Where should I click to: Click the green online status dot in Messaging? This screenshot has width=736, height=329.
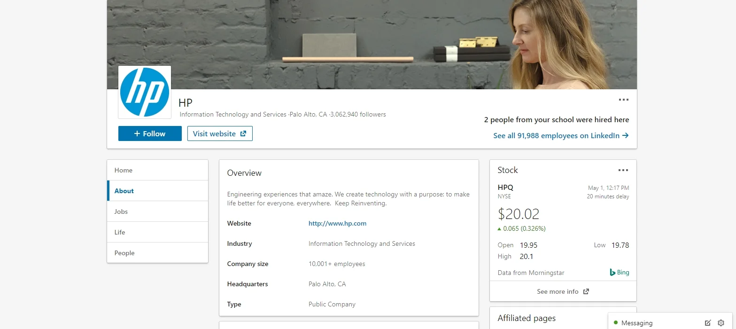click(x=616, y=322)
